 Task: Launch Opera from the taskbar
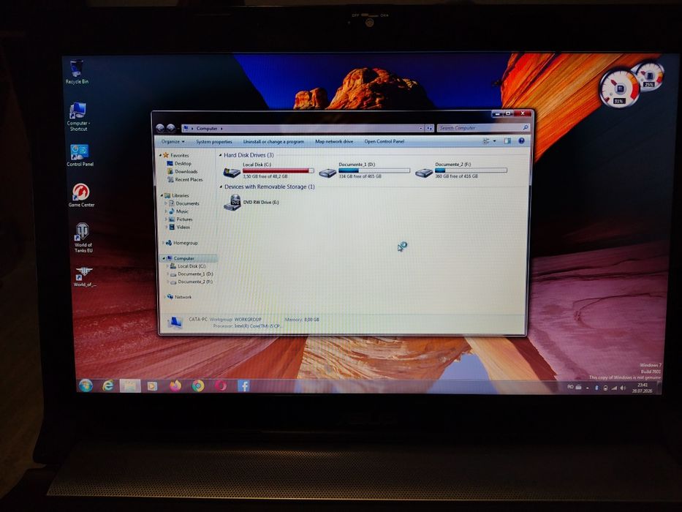[x=221, y=385]
